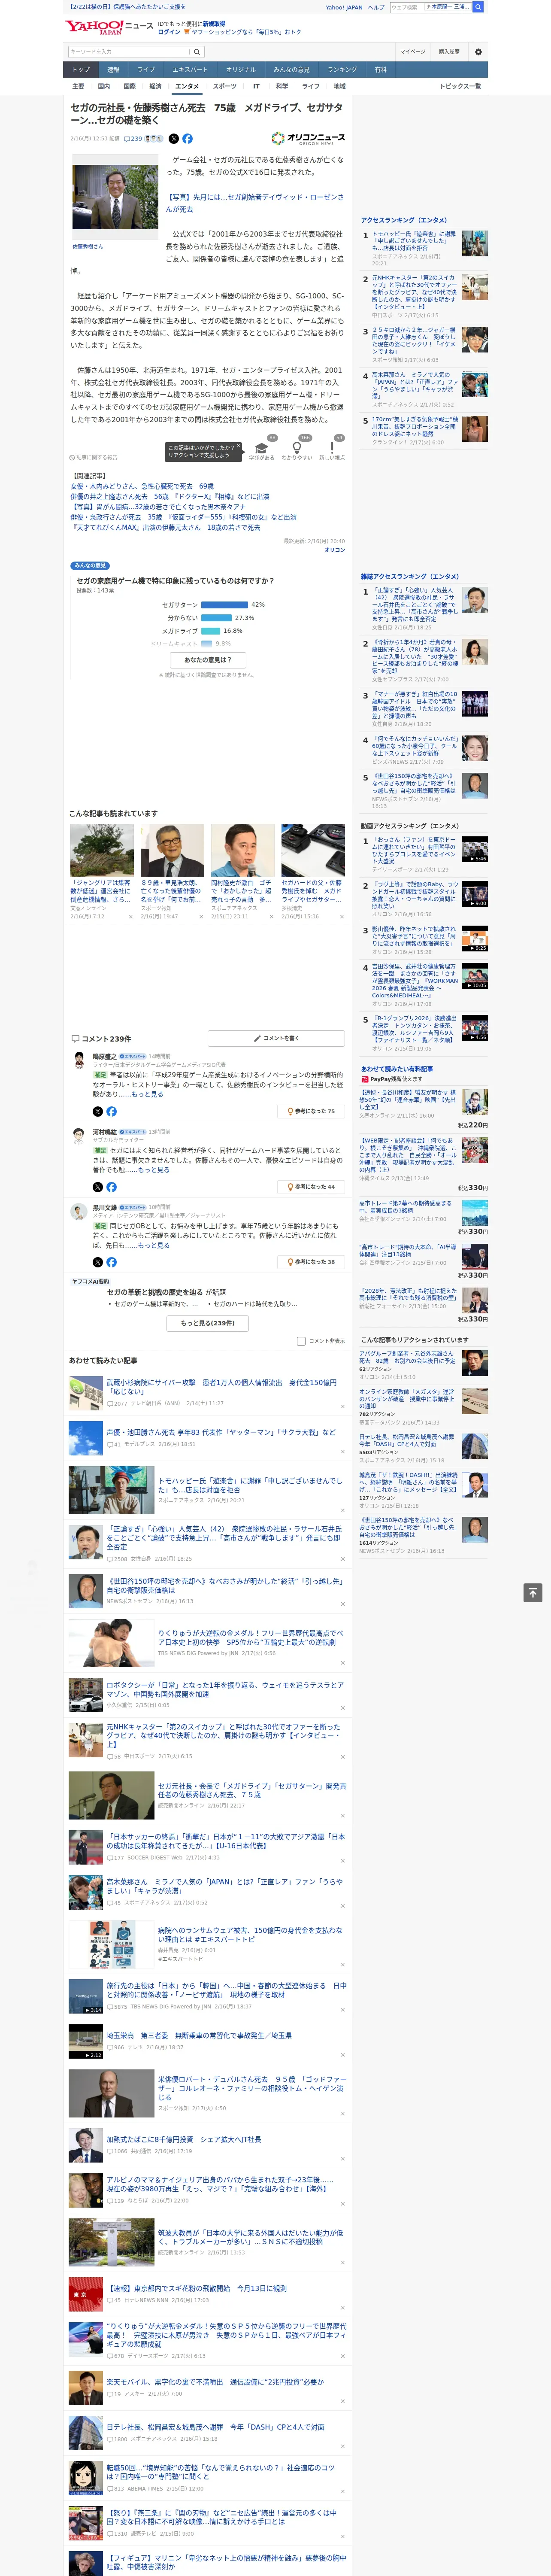
Task: Open 武蔵小杉病院にサイバー攻撃 article
Action: coord(222,1387)
